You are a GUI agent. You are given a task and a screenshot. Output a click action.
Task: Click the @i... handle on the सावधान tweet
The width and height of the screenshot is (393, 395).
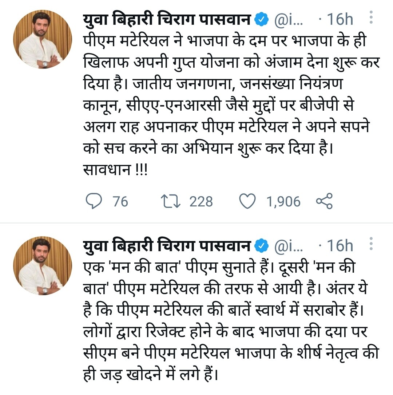click(x=288, y=19)
